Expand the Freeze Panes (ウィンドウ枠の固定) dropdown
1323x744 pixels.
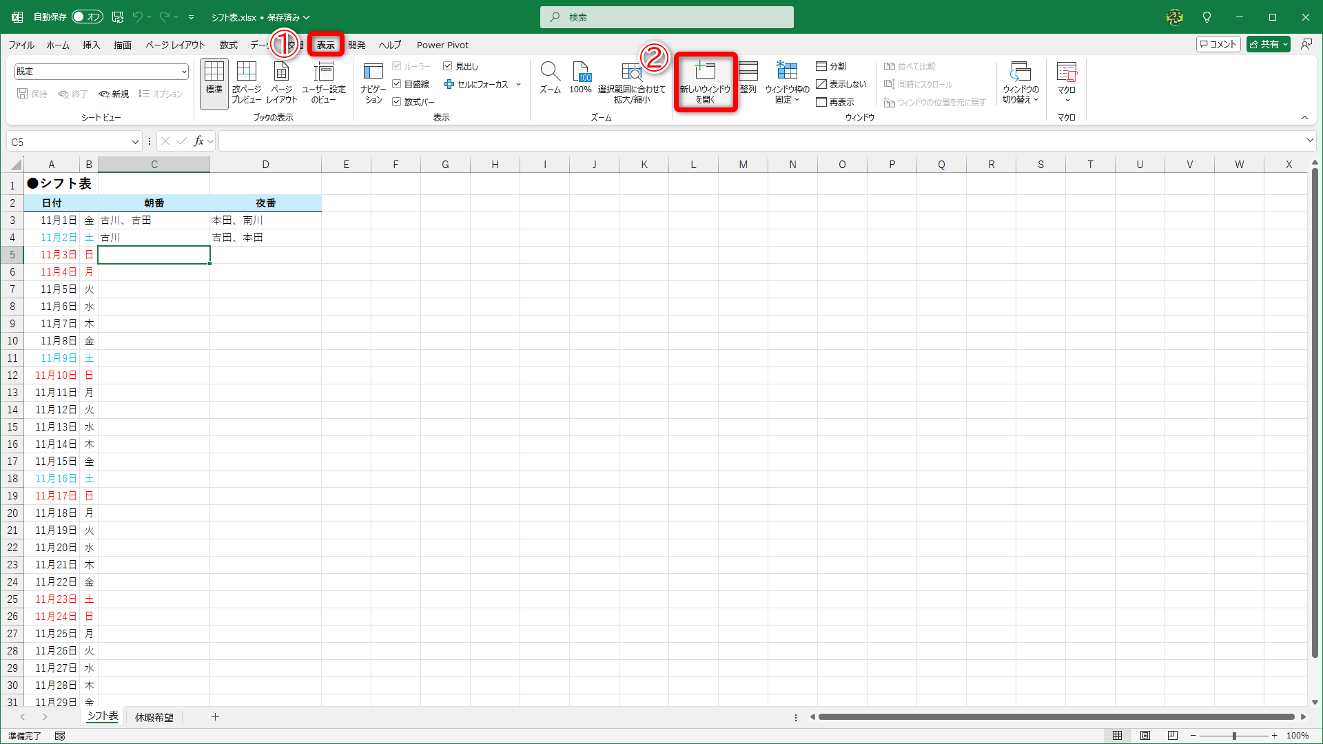click(x=787, y=83)
